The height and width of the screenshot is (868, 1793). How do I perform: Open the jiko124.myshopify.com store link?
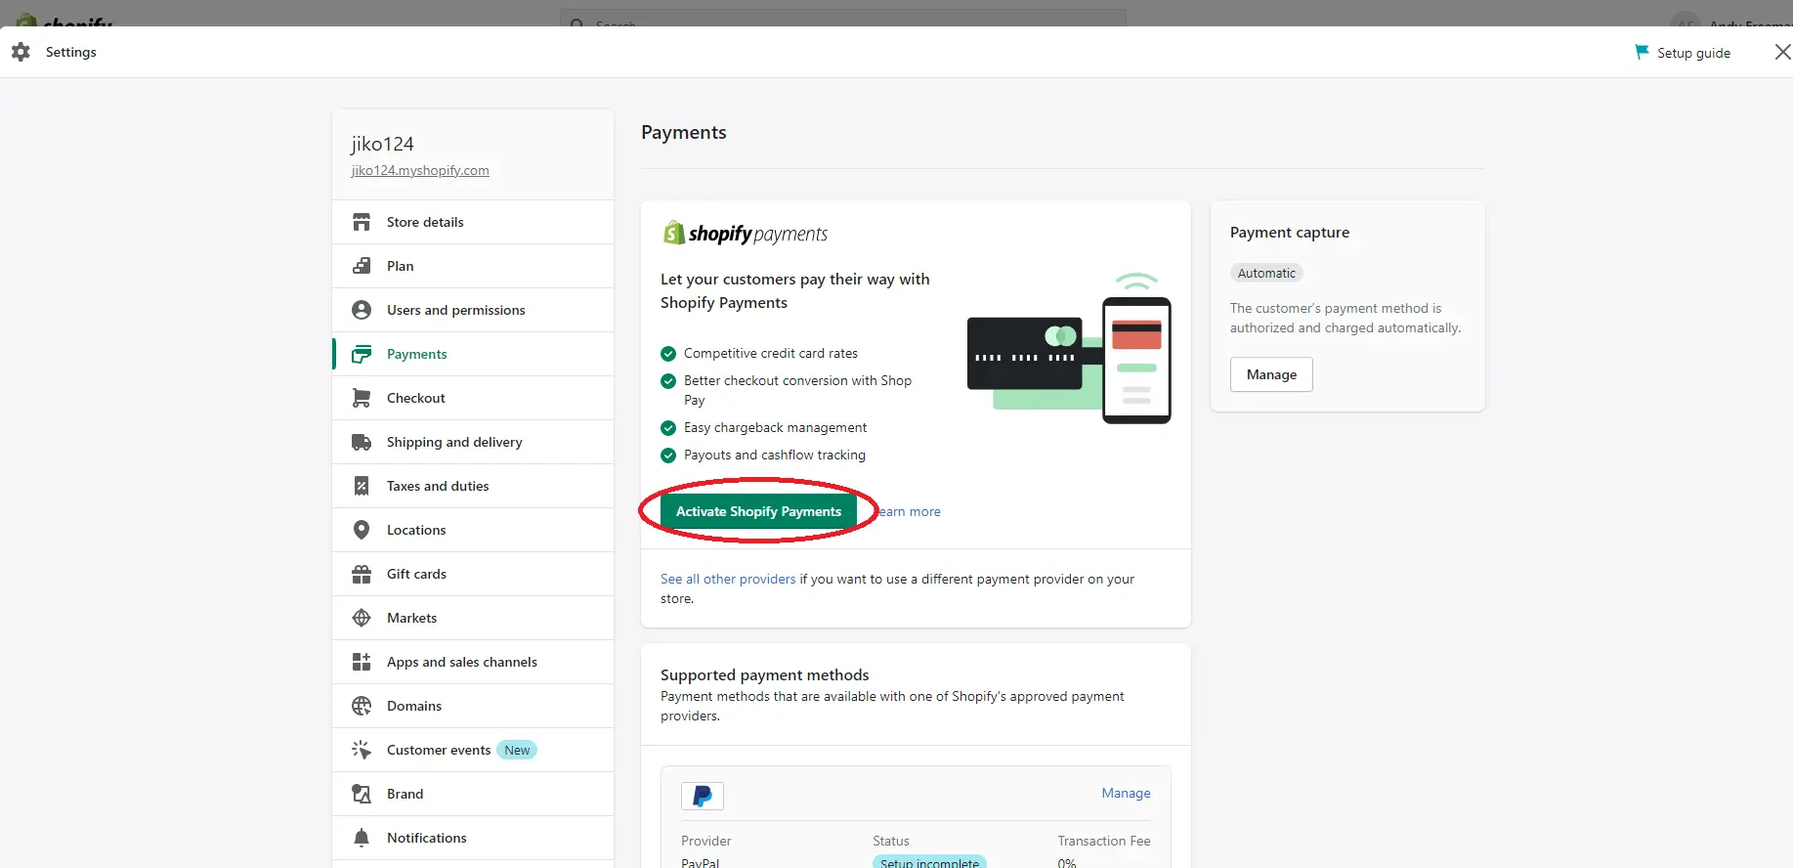420,170
